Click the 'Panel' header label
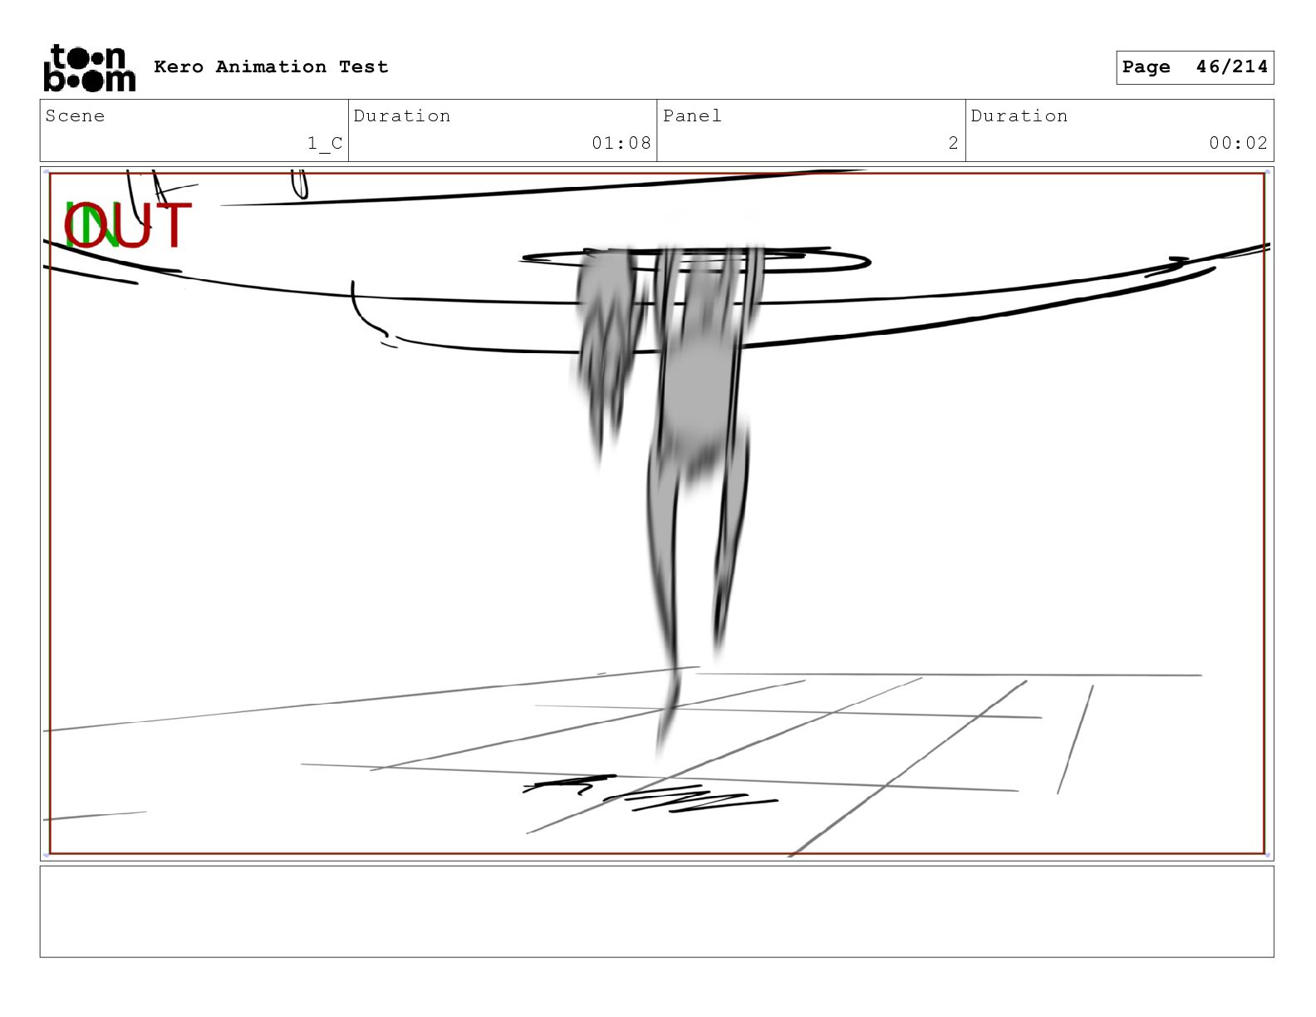This screenshot has width=1316, height=1017. click(x=692, y=115)
